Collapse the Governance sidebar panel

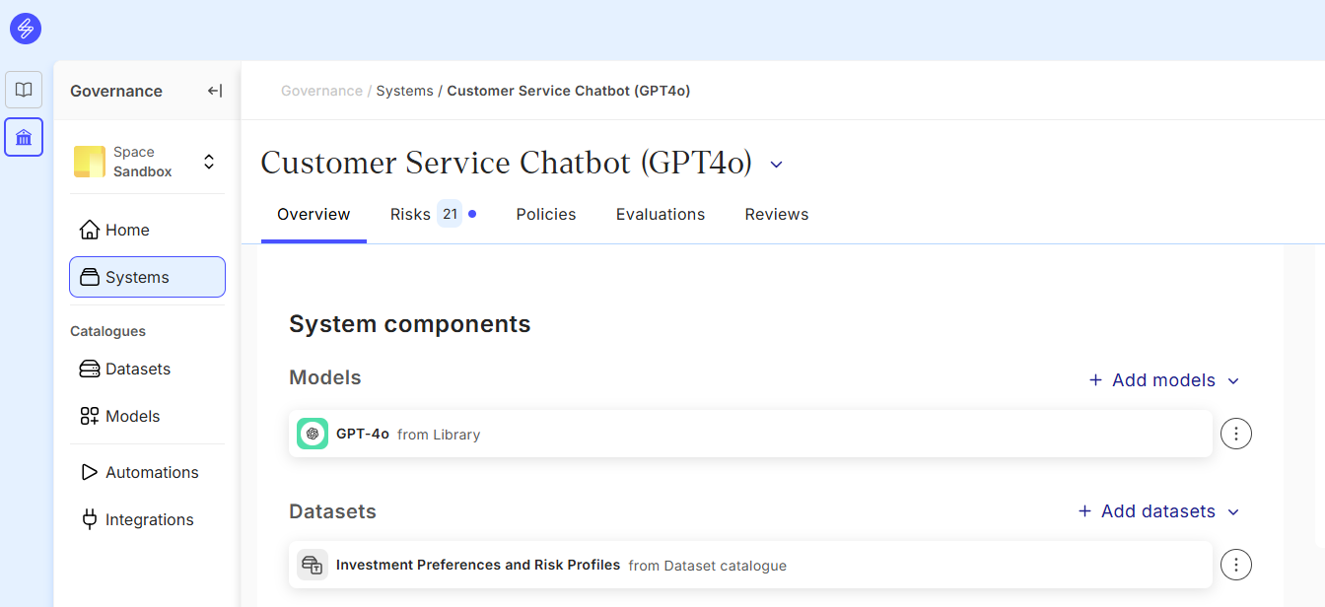point(214,91)
